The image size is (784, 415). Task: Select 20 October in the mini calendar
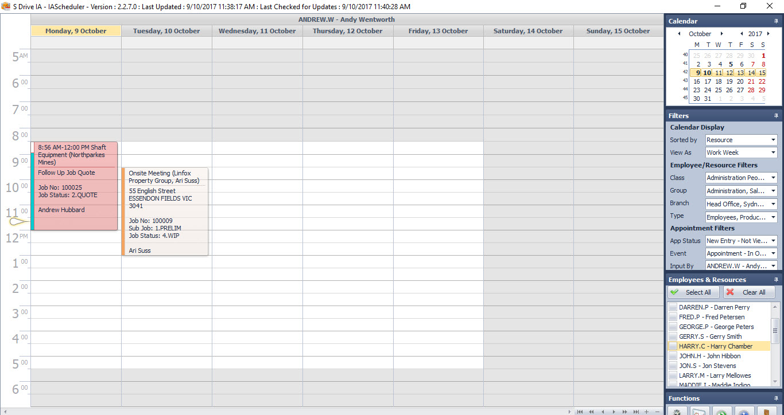click(740, 81)
